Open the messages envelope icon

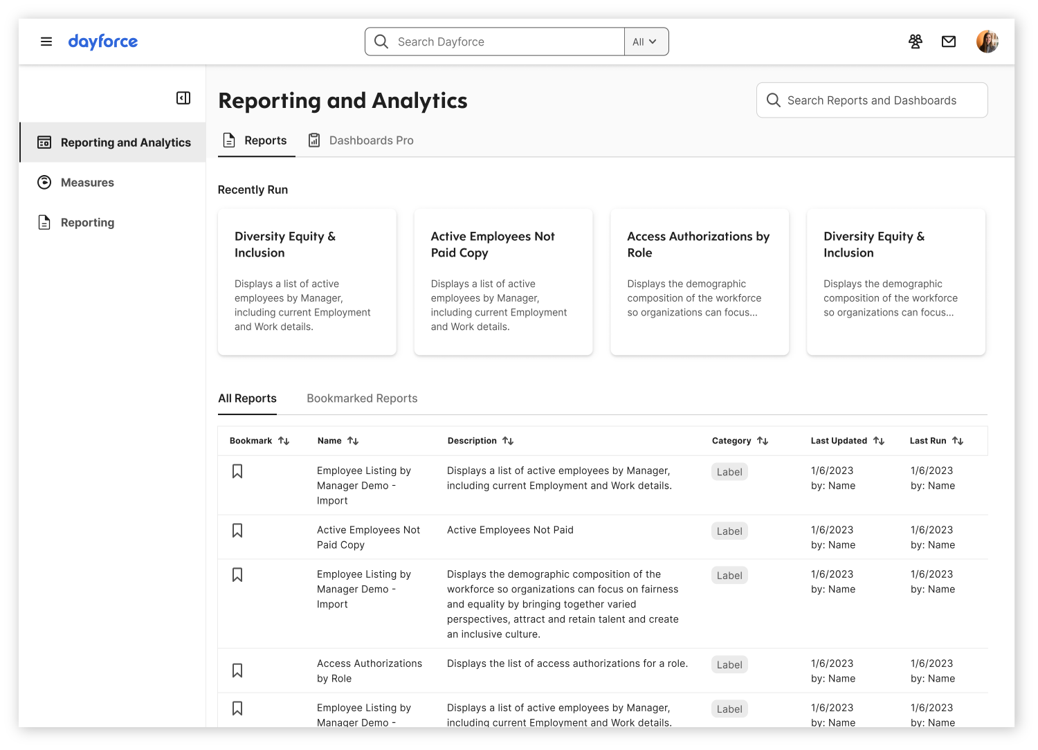click(948, 42)
